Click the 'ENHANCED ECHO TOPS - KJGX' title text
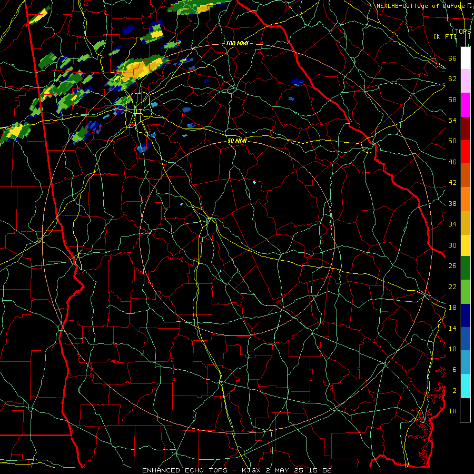This screenshot has width=474, height=474. [x=201, y=470]
